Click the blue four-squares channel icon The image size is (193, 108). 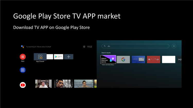coord(23,70)
